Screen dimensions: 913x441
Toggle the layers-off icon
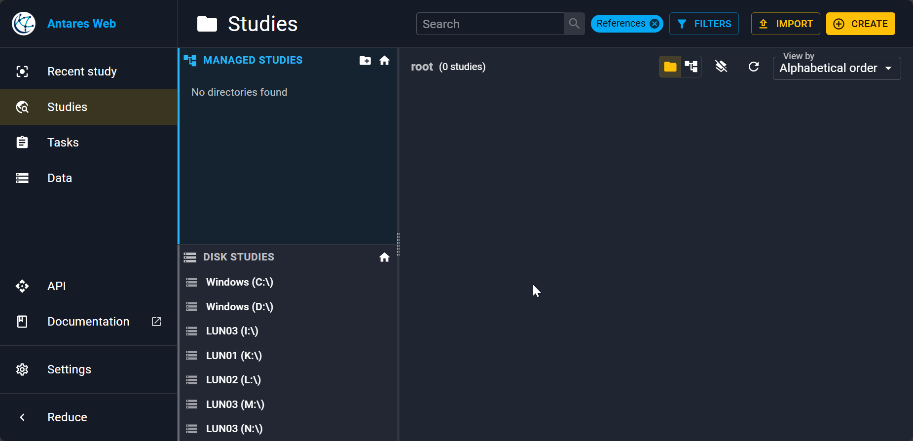(721, 67)
